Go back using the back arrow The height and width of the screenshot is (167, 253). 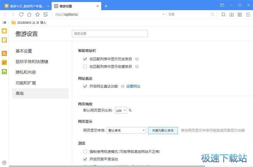[x=5, y=15]
